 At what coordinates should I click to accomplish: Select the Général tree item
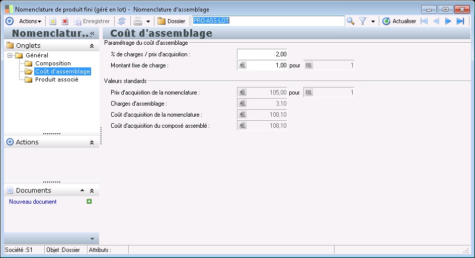(37, 55)
